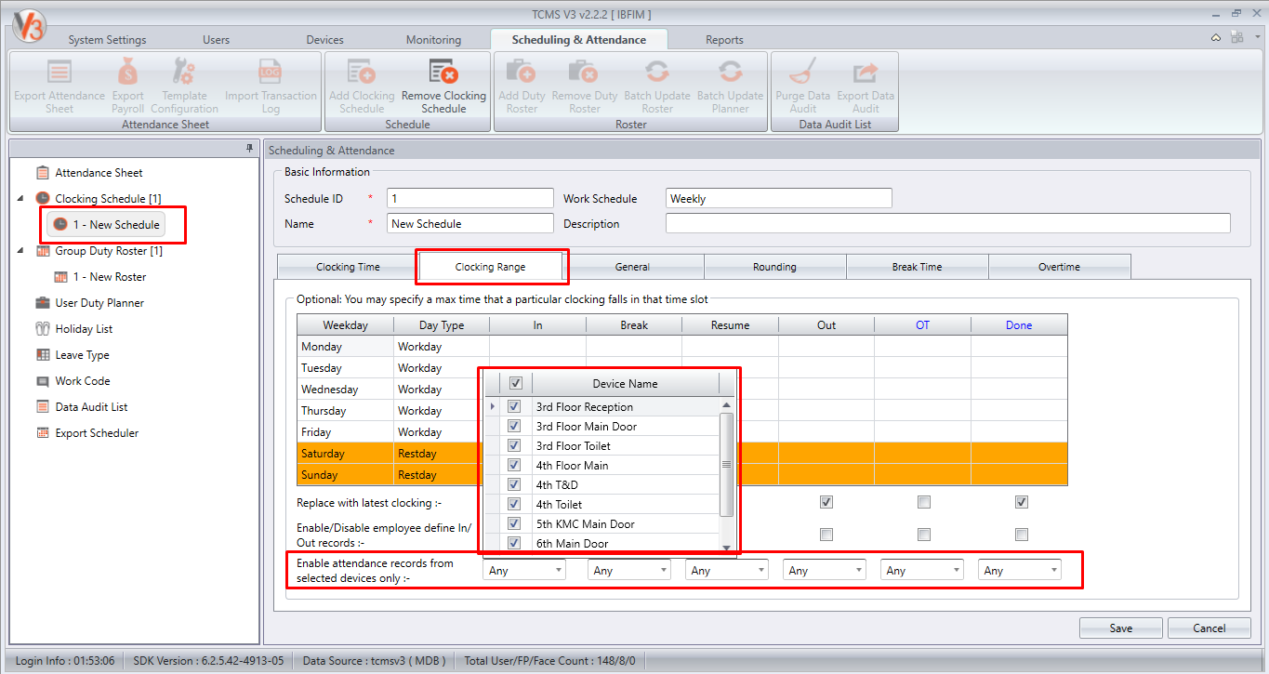Click the Attendance Sheet icon in the tree

(x=43, y=173)
